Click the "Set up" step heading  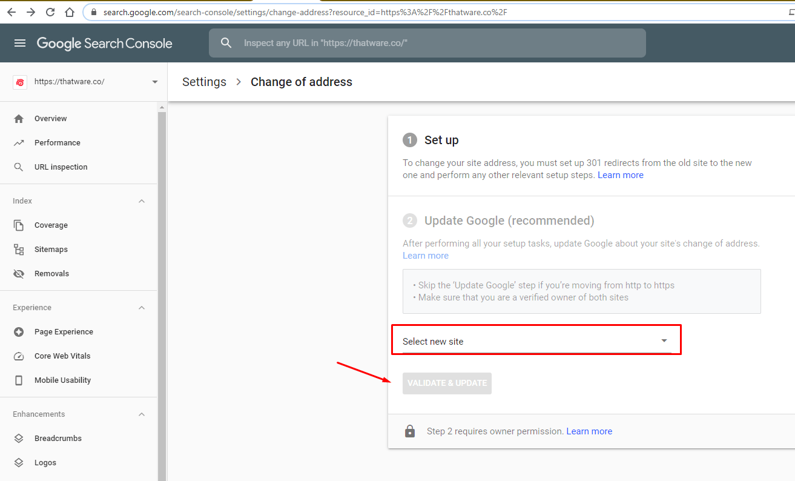[441, 140]
